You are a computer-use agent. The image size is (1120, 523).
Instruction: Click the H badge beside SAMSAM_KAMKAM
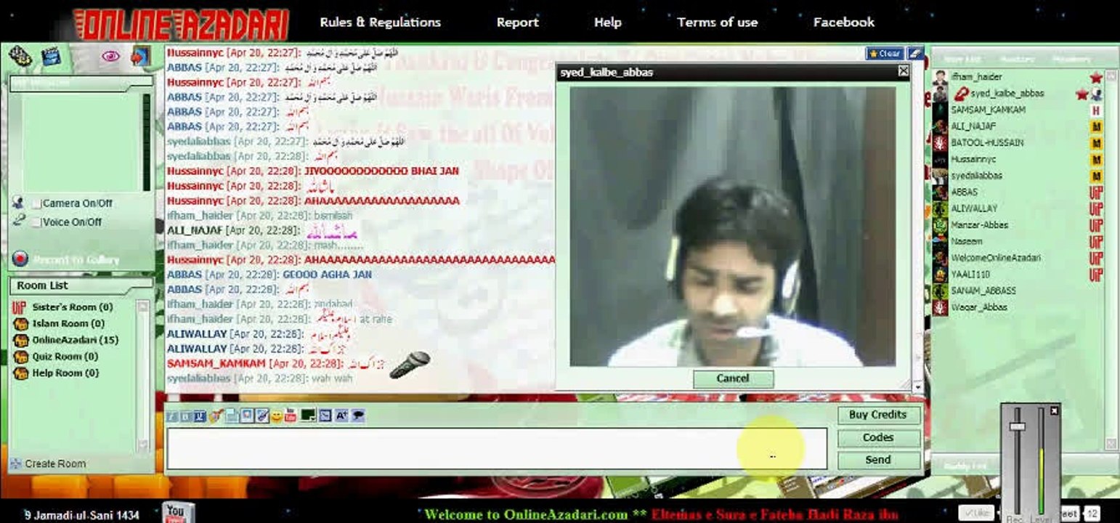coord(1096,110)
